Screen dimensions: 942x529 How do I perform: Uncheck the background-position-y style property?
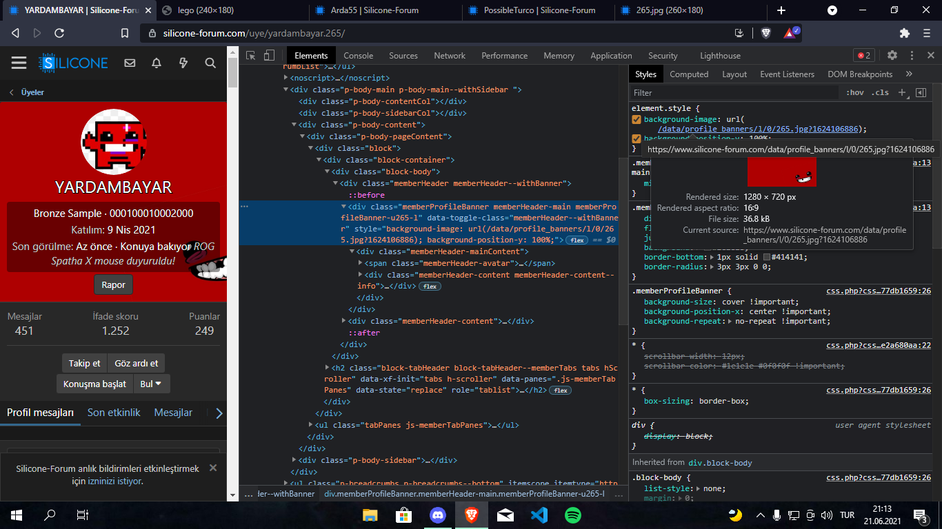(x=637, y=138)
